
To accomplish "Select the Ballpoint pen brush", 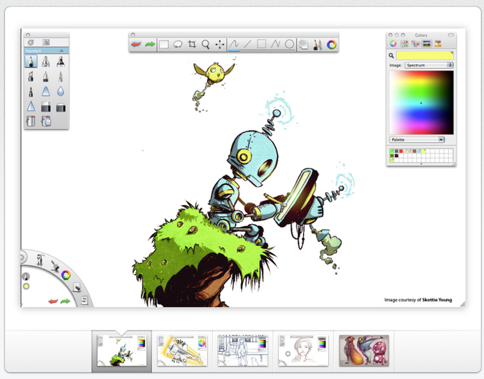I will tap(45, 76).
